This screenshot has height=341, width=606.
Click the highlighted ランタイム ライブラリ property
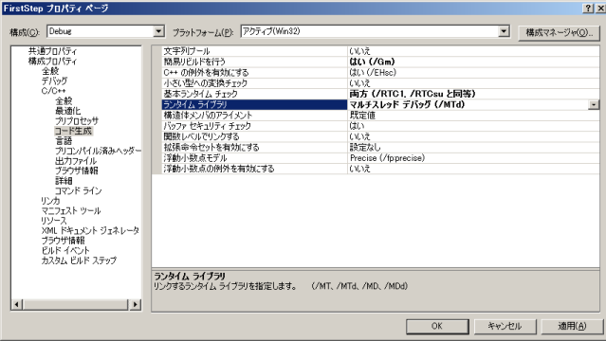(254, 104)
